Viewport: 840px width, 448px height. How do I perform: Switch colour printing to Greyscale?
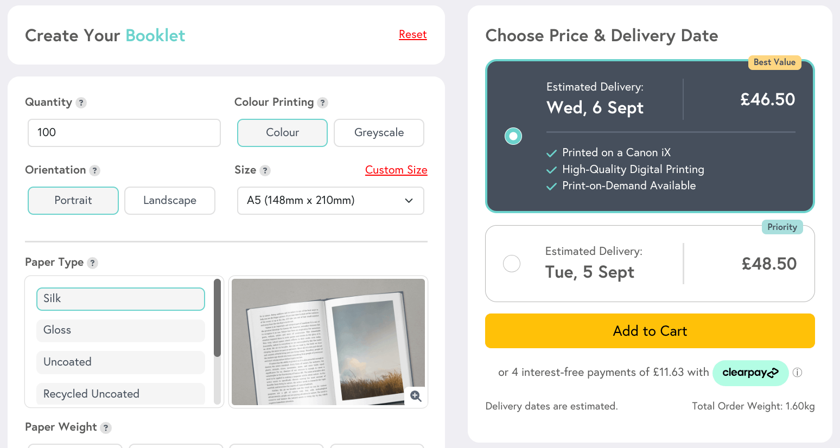click(x=379, y=133)
